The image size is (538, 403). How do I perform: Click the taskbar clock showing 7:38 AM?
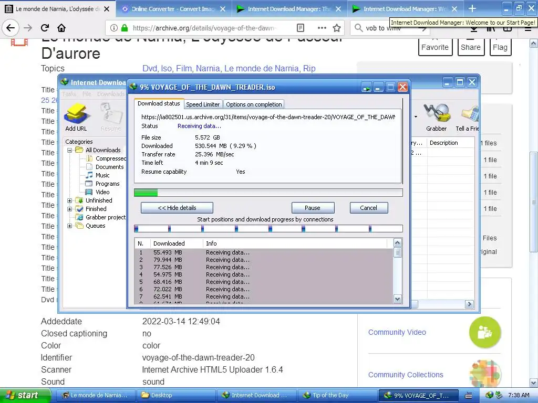[x=519, y=395]
